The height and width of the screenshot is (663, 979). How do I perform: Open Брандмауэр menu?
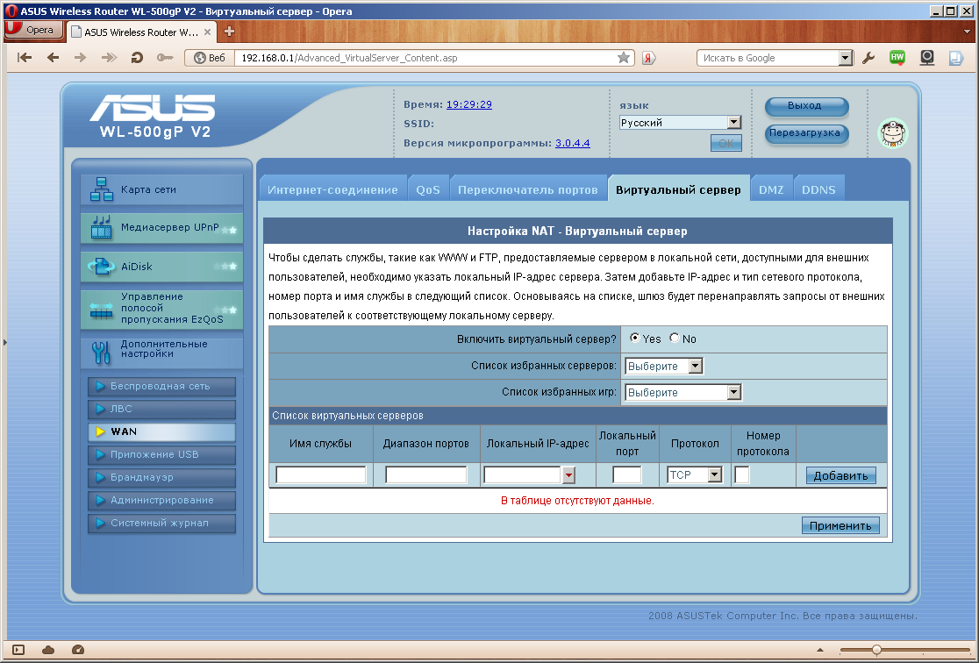pos(161,477)
